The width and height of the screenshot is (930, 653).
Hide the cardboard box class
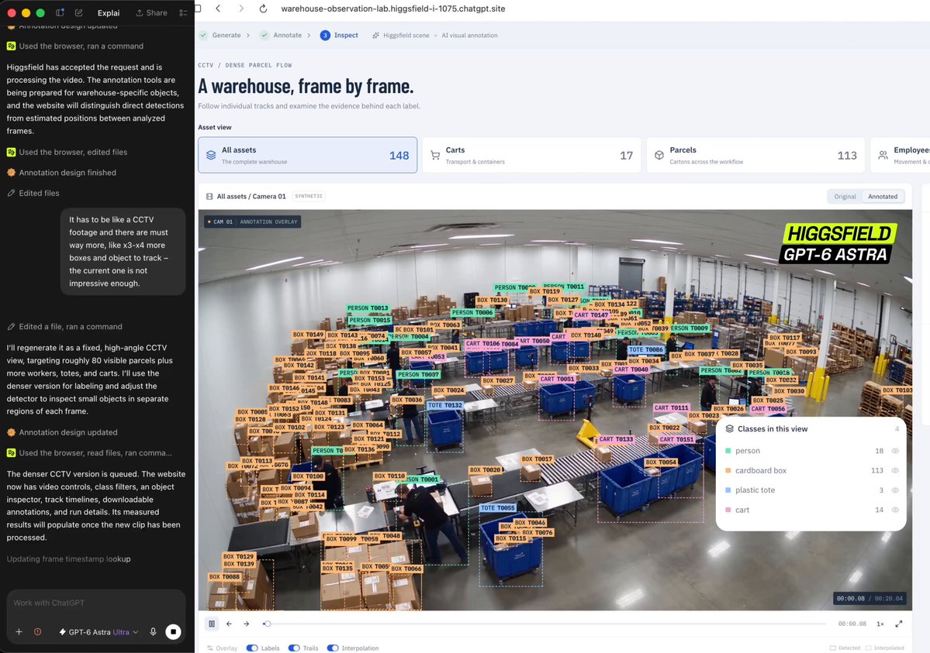[x=895, y=470]
